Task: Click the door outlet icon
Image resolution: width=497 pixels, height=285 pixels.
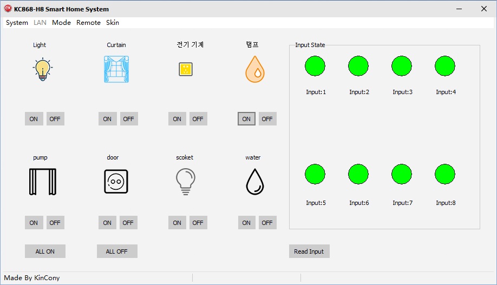Action: 116,181
